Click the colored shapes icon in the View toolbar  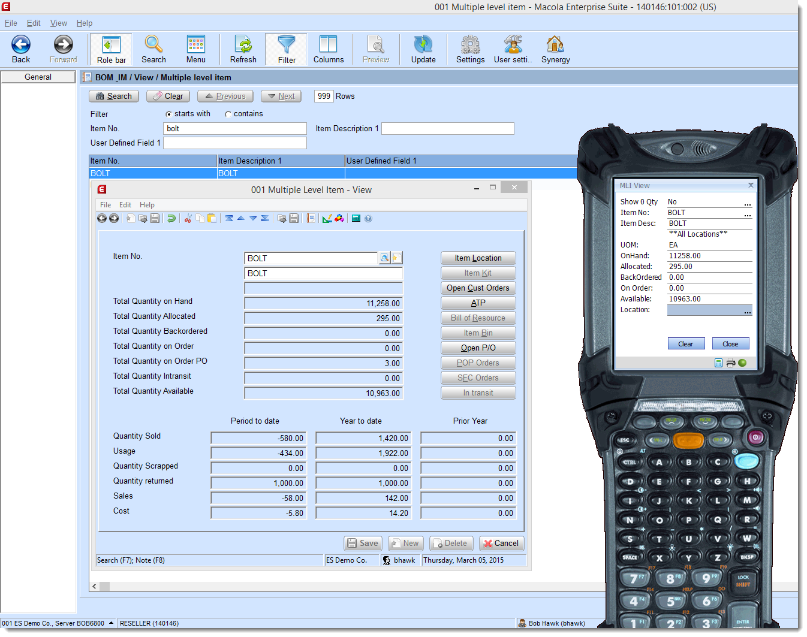[339, 219]
